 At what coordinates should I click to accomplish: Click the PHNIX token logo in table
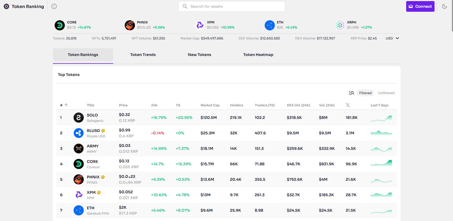[79, 179]
